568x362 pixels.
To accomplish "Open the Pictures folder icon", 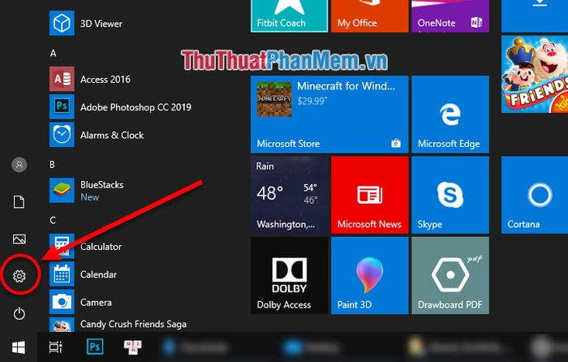I will coord(19,239).
